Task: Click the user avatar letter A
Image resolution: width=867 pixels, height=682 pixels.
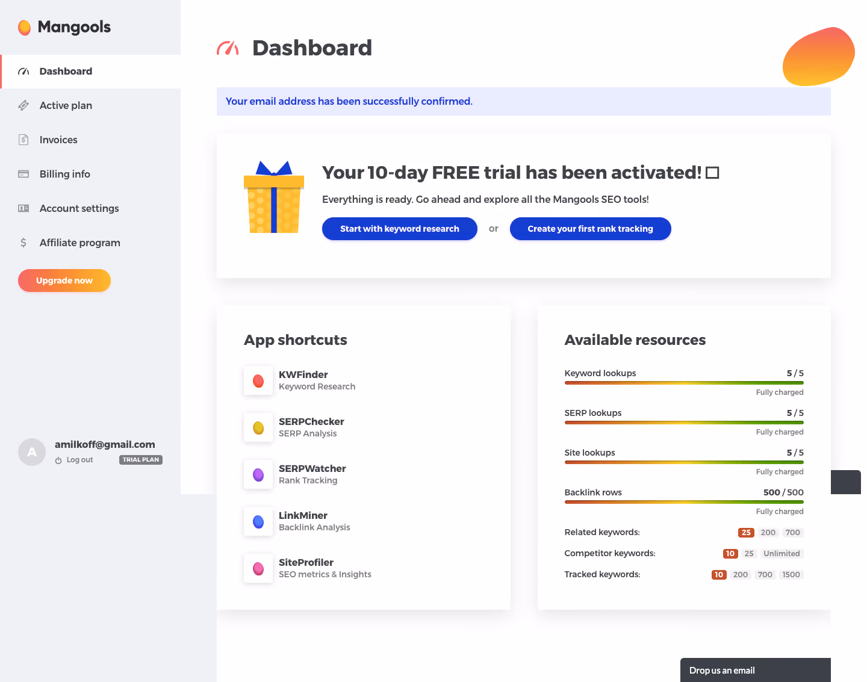Action: pos(32,452)
